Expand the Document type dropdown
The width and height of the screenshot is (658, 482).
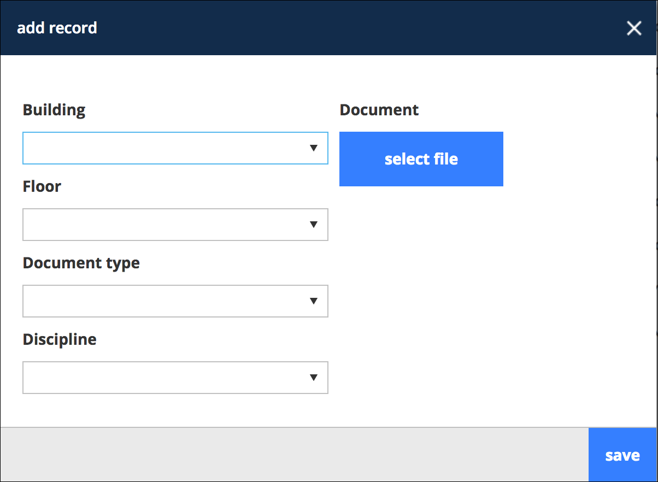coord(175,301)
